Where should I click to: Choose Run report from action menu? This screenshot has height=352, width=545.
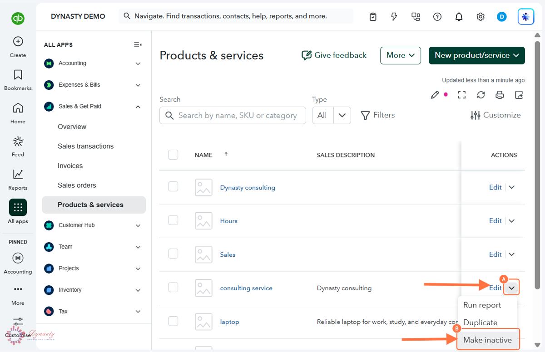(x=482, y=305)
